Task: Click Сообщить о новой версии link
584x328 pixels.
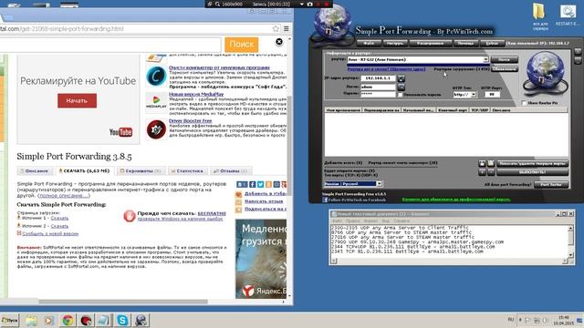Action: tap(50, 234)
